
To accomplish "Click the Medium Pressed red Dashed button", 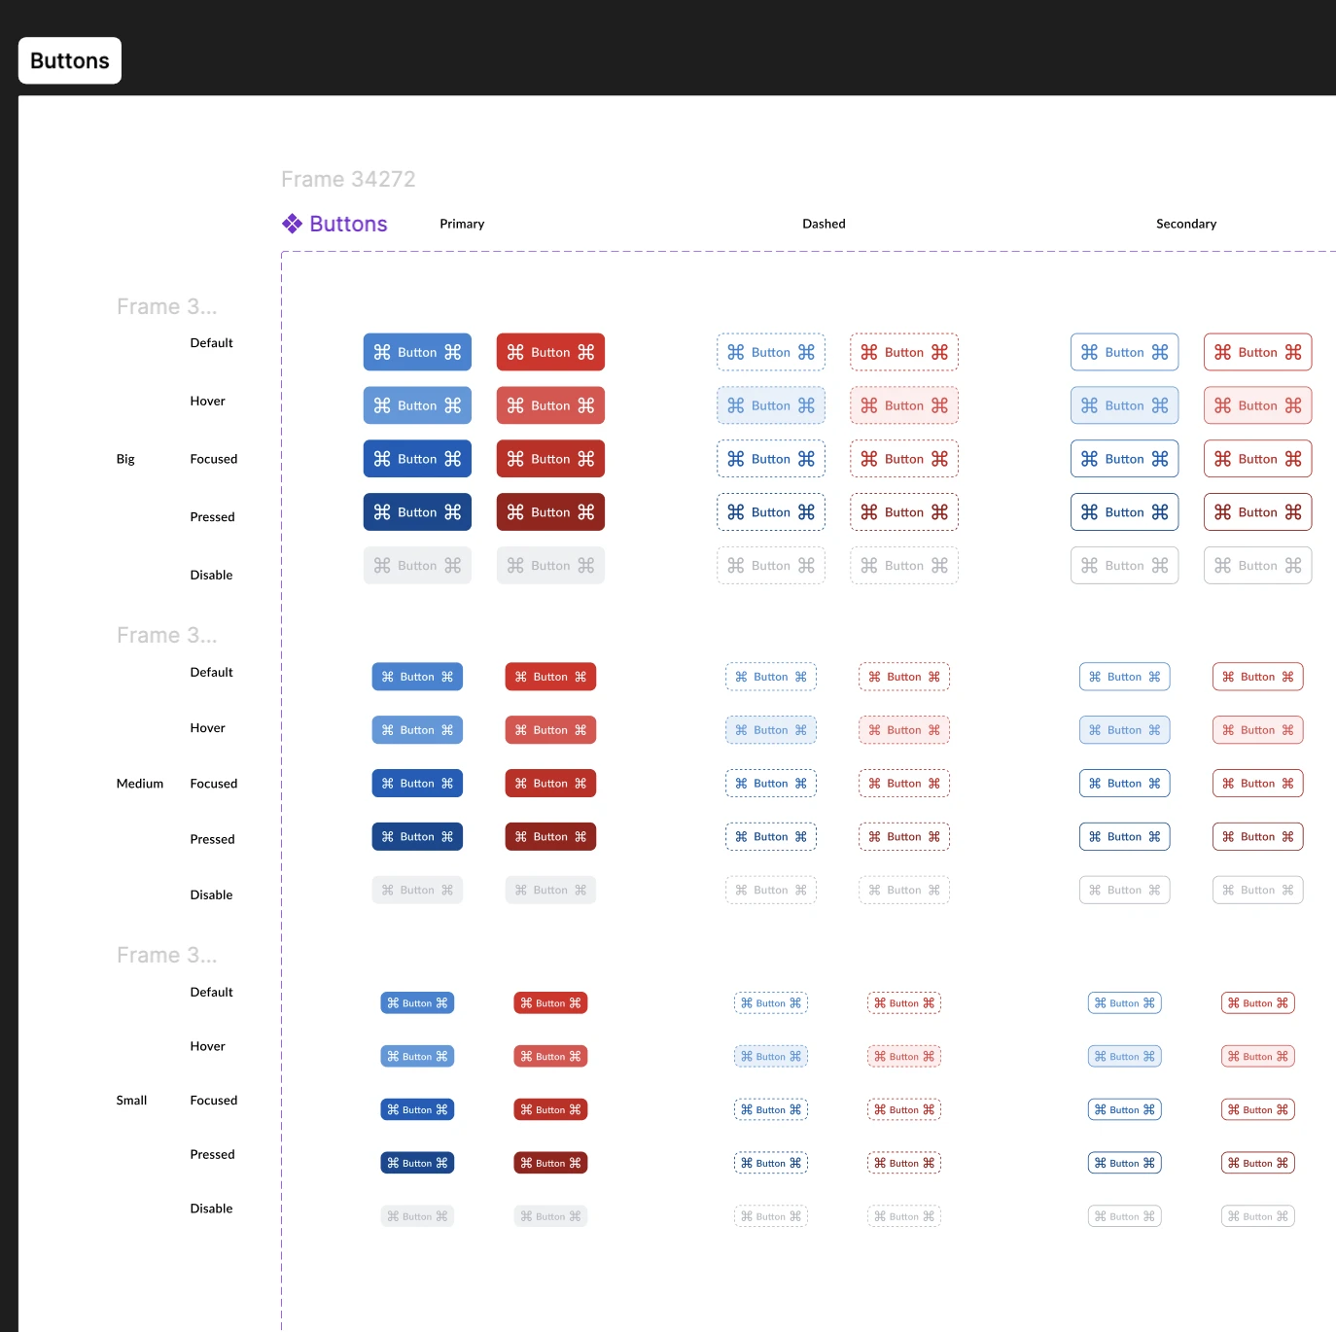I will pos(904,837).
